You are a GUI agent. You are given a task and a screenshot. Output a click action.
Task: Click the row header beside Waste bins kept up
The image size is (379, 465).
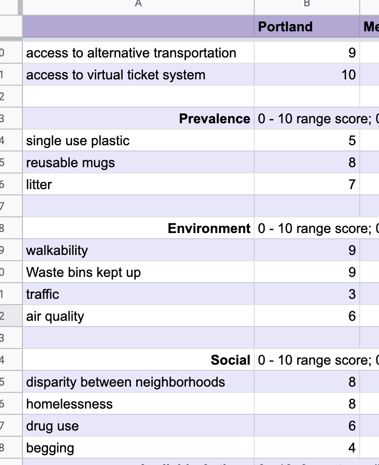[x=10, y=272]
